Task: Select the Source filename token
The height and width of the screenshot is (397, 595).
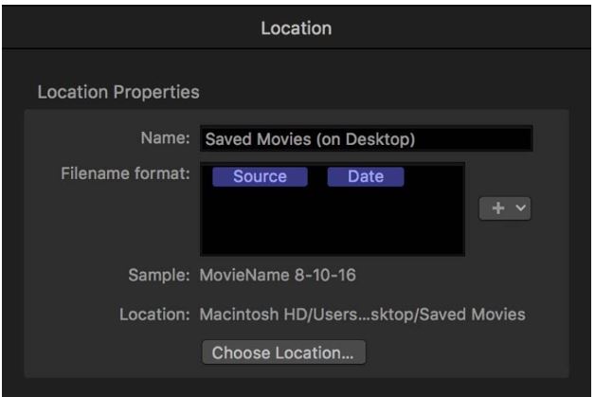Action: pos(260,177)
